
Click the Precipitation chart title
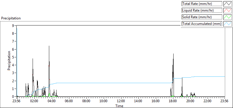(x=11, y=18)
